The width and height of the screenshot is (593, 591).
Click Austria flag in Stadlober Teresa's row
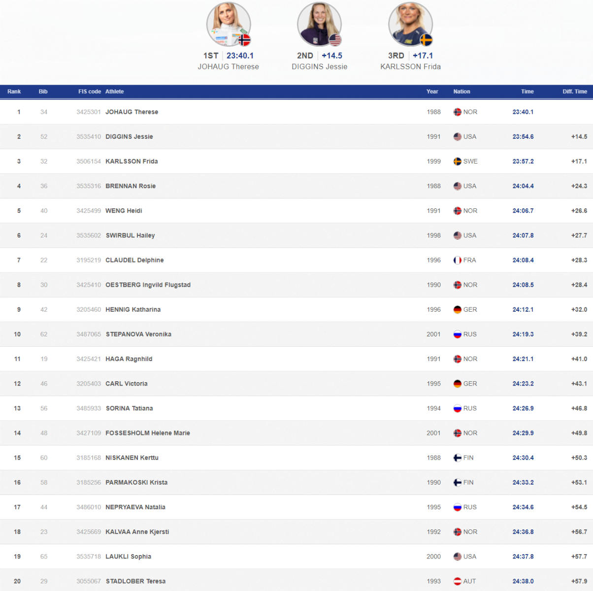[457, 581]
